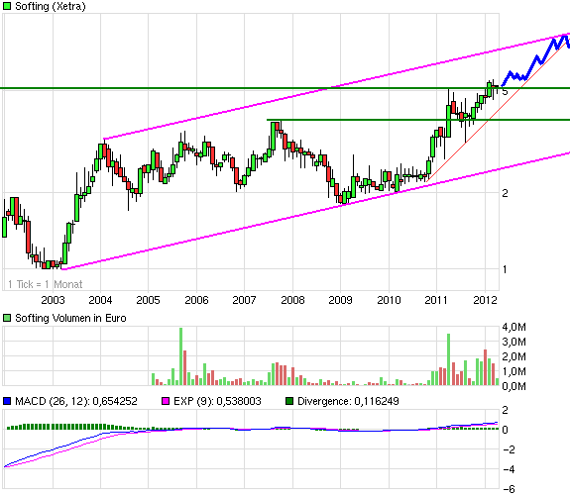
Task: Click the MACD axis value 2
Action: [x=505, y=410]
